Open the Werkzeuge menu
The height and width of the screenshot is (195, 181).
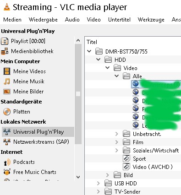point(151,20)
